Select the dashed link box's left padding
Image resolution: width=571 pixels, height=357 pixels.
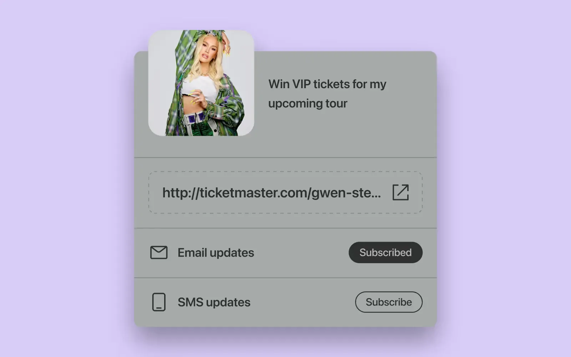pos(156,192)
